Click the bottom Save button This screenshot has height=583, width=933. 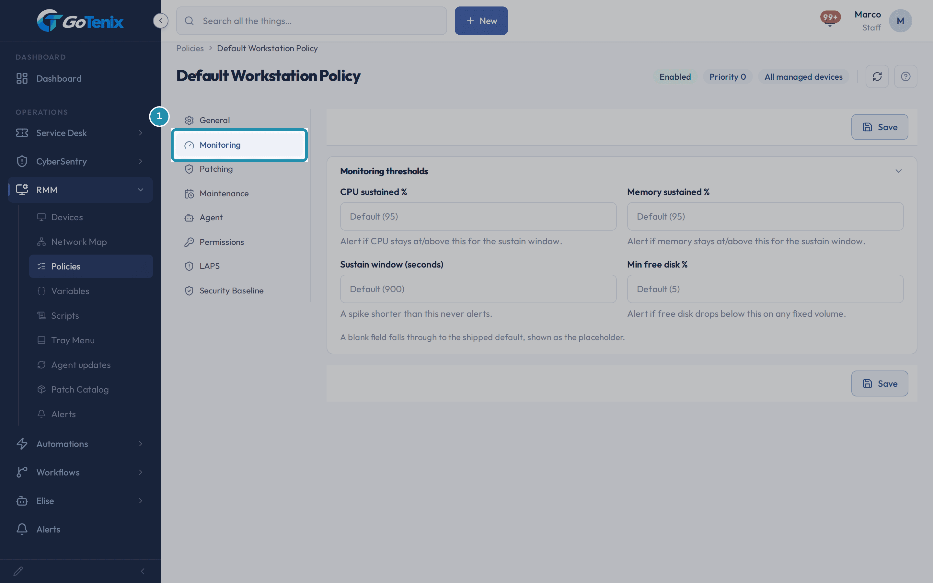[880, 384]
